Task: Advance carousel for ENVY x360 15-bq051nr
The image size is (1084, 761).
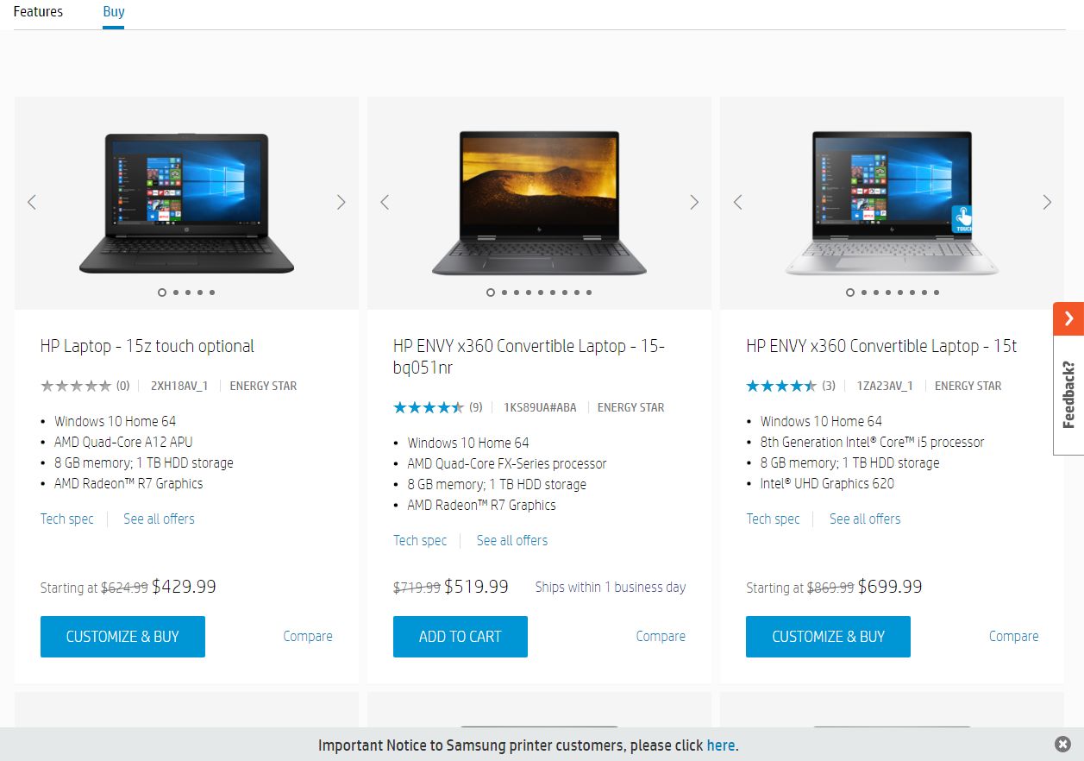Action: 694,202
